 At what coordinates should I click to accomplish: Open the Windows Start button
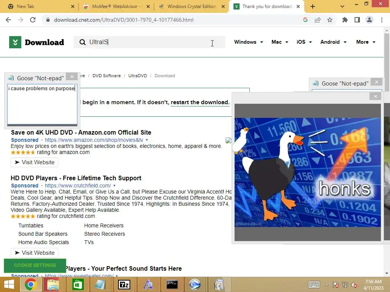click(9, 284)
